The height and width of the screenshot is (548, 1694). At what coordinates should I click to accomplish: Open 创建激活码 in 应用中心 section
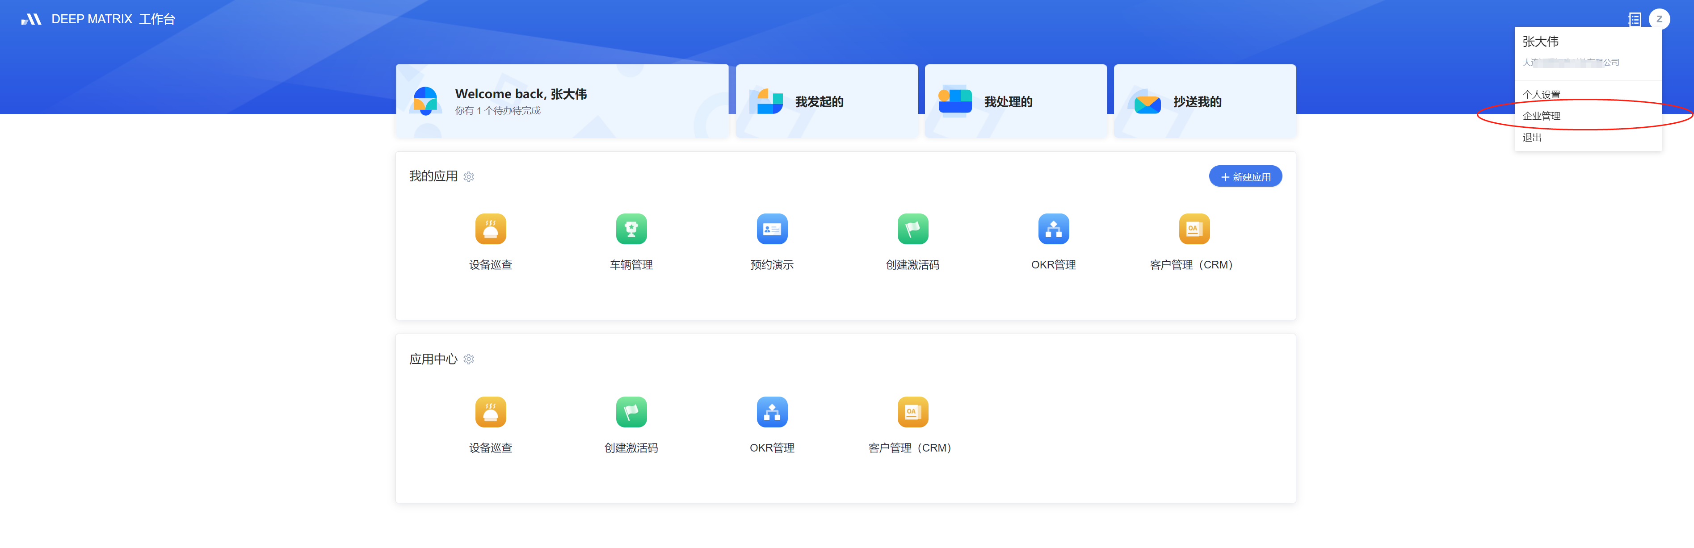point(631,413)
